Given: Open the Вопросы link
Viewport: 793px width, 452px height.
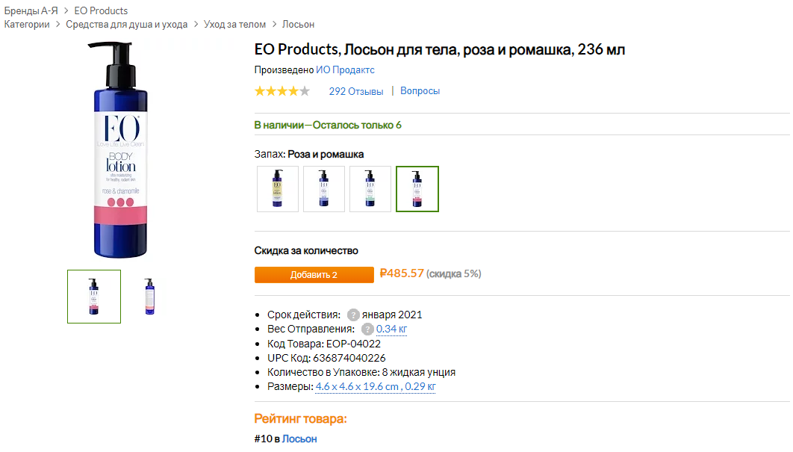Looking at the screenshot, I should [420, 91].
